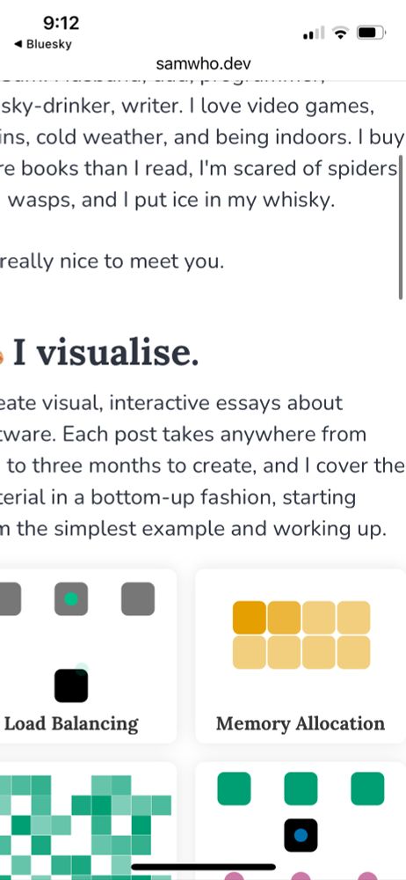Tap the samwho.dev address bar
406x880 pixels.
204,63
